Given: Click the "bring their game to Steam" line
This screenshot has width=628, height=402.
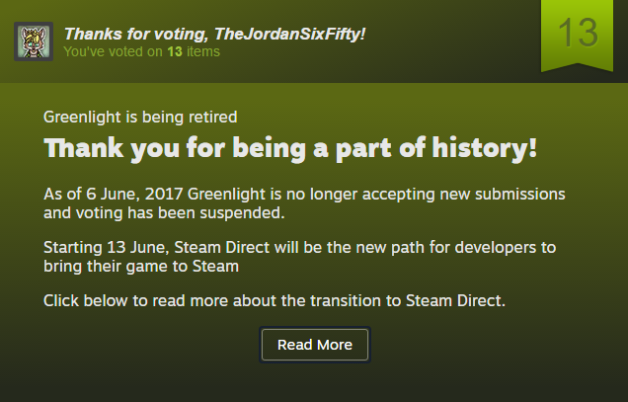Looking at the screenshot, I should click(x=142, y=266).
